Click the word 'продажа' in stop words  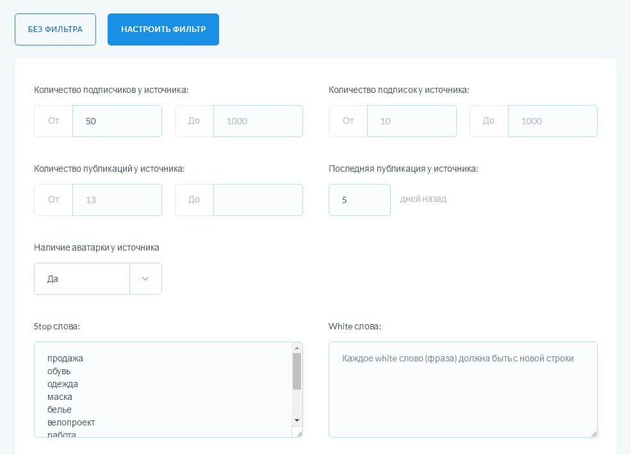[x=65, y=358]
